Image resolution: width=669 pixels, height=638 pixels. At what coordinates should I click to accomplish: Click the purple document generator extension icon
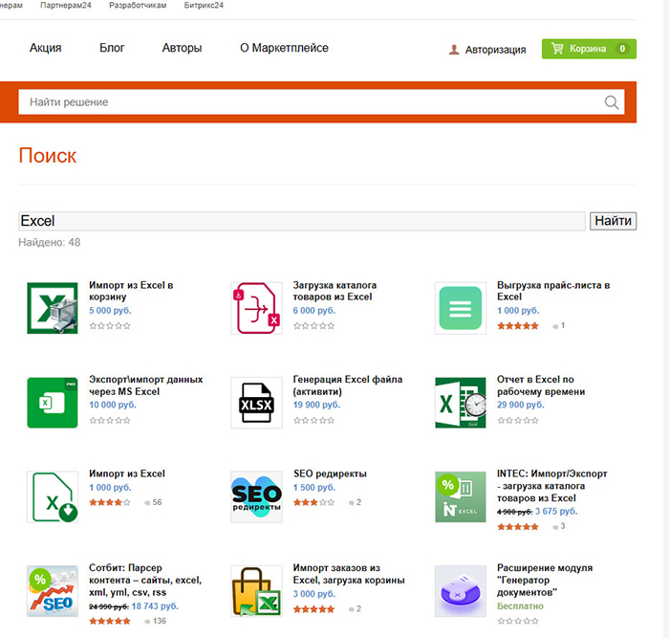click(460, 590)
